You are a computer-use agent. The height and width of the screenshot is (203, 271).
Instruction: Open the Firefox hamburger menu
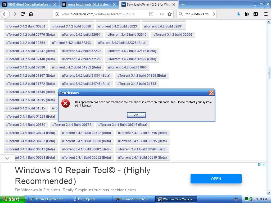[x=266, y=14]
